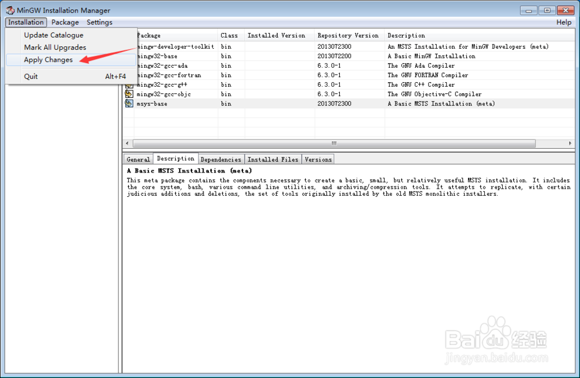Sort by the Package column header
This screenshot has width=580, height=378.
tap(176, 35)
